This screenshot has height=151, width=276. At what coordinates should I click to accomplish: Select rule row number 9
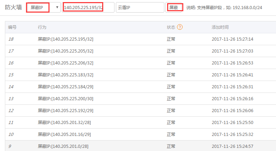[10, 146]
